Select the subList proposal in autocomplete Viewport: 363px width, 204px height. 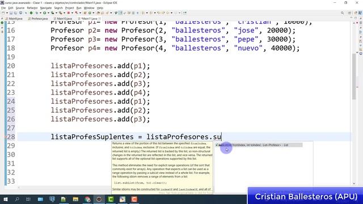(x=259, y=145)
